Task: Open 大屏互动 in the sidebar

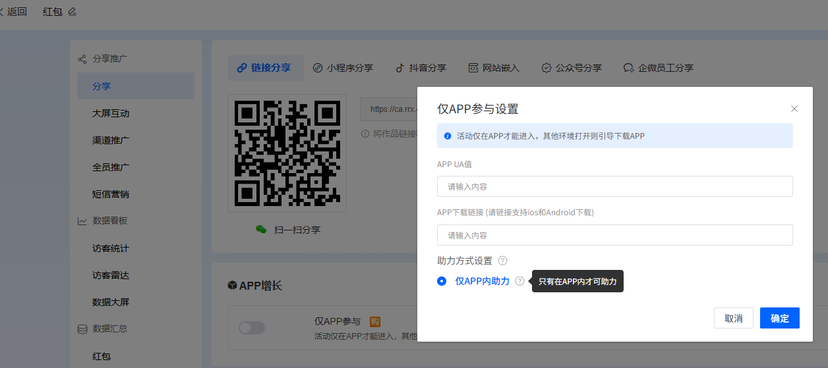Action: [x=111, y=113]
